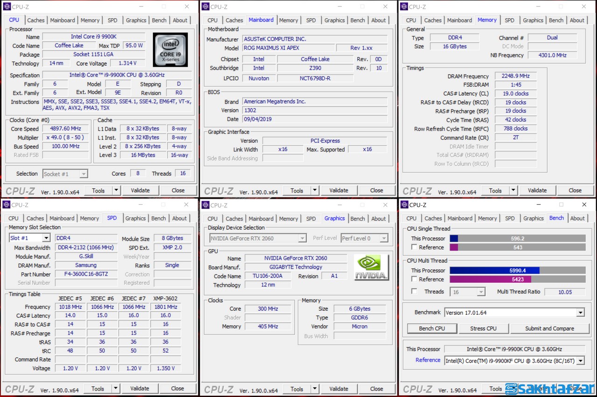Click the Bench CPU button

click(432, 328)
